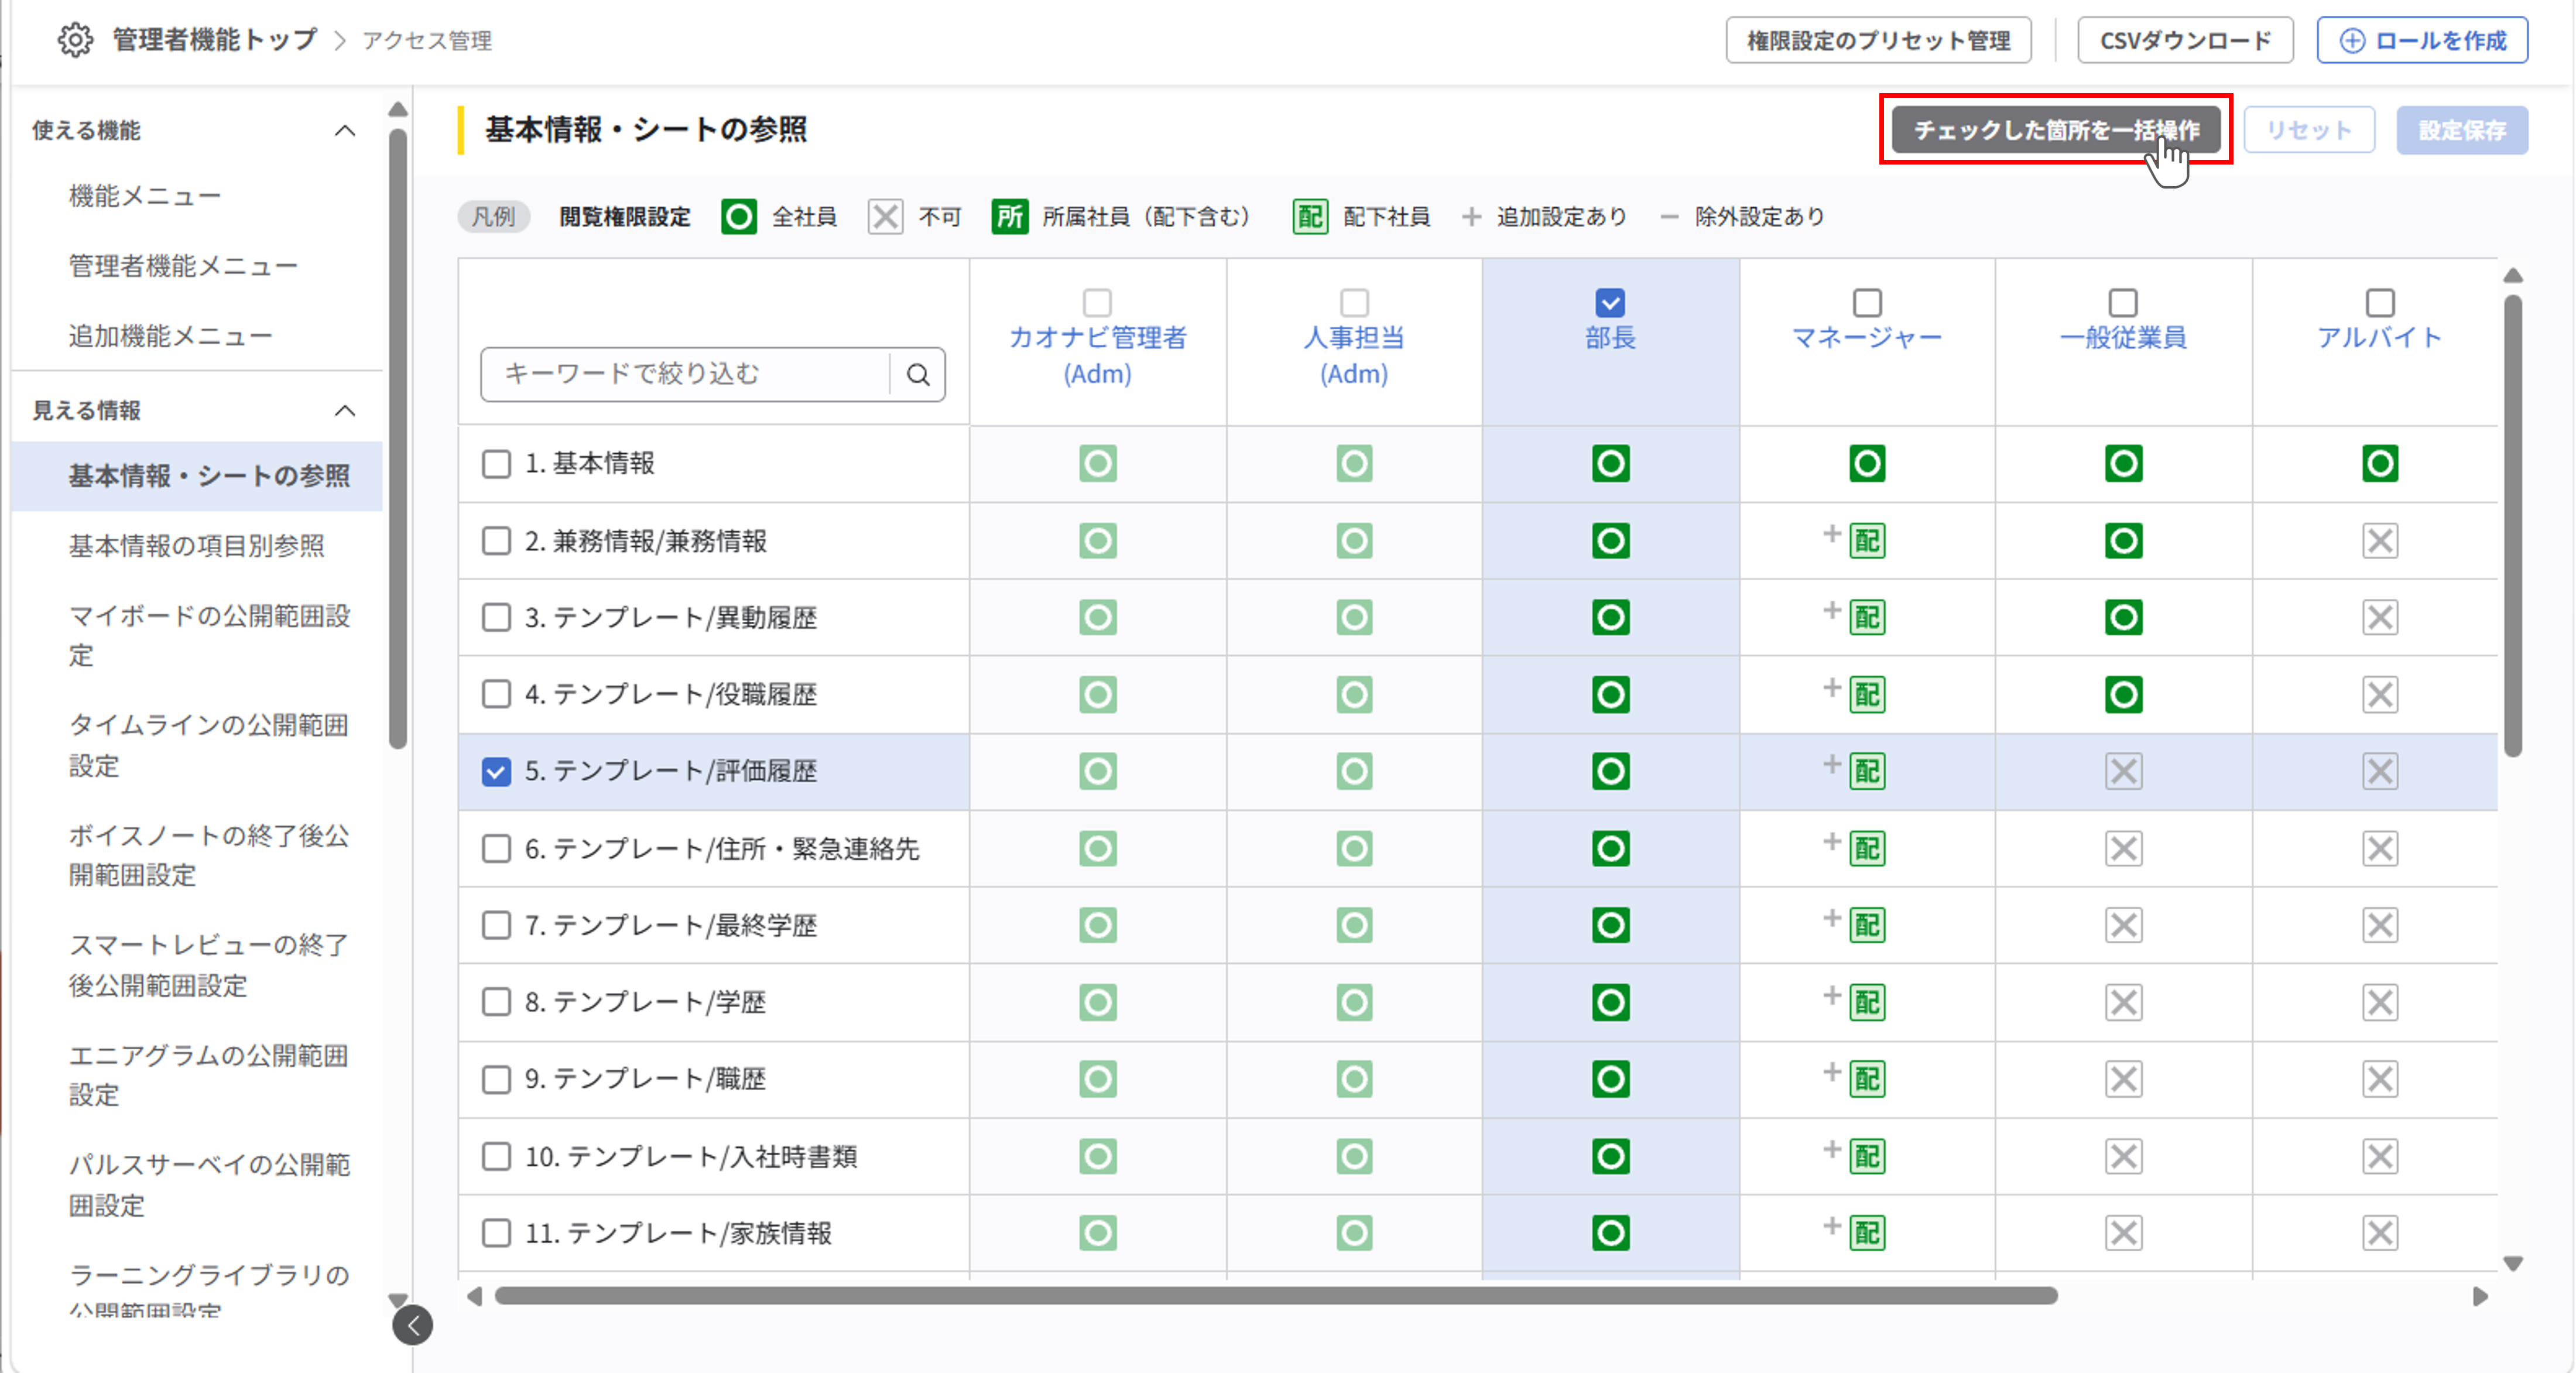This screenshot has height=1373, width=2576.
Task: Click マネージャー permission icon for 2. 兼務情報/兼務情報
Action: point(1866,541)
